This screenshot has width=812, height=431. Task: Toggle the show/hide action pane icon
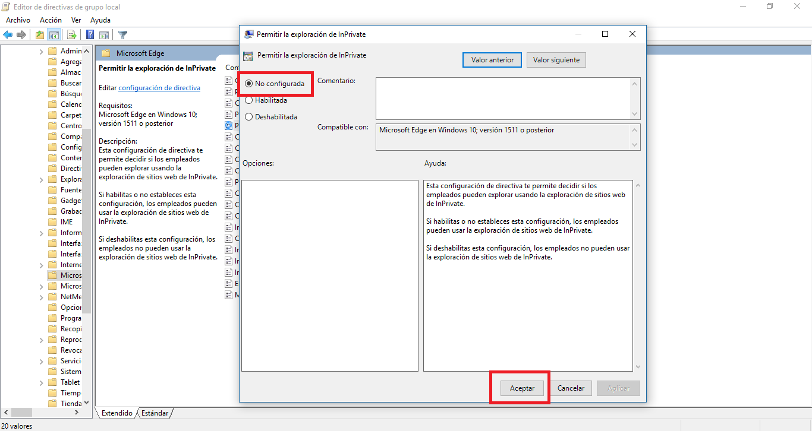click(104, 34)
